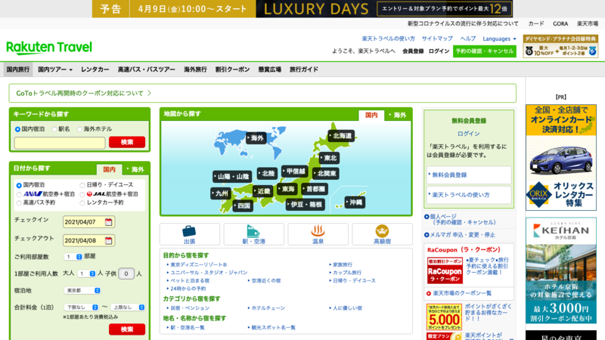This screenshot has width=605, height=340.
Task: Click the 高級宿 crown icon
Action: (x=382, y=231)
